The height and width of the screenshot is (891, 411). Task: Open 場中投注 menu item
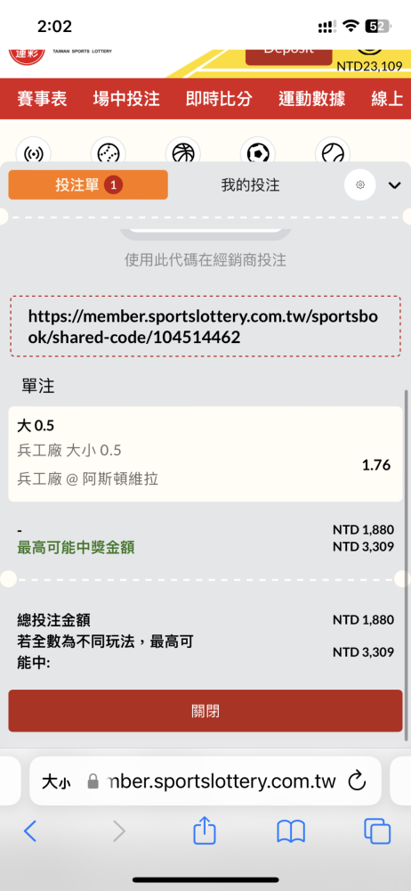(126, 99)
